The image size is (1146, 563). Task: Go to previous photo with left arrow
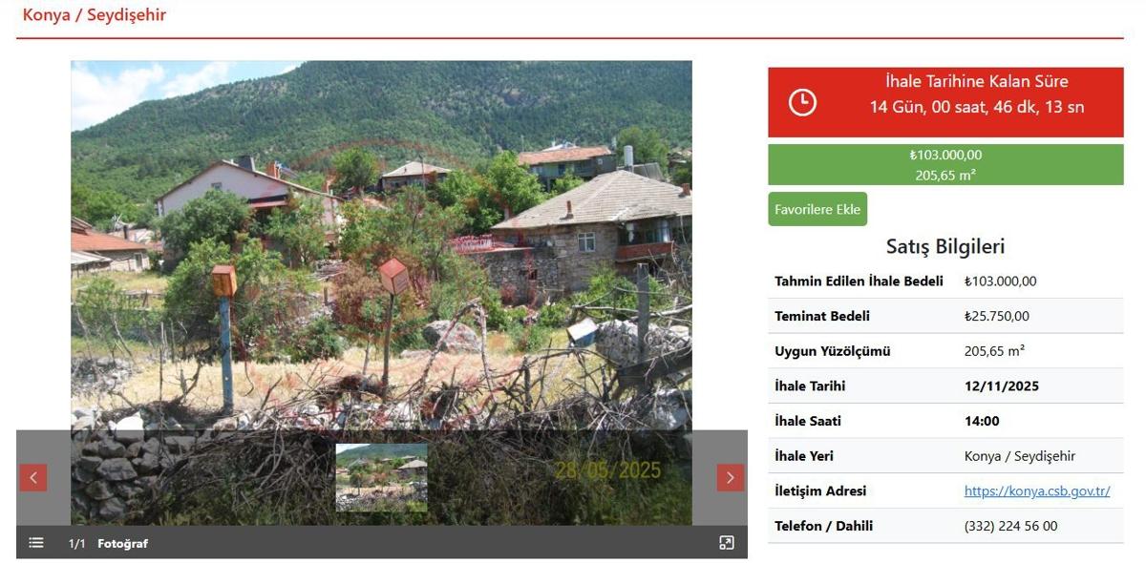[x=33, y=478]
